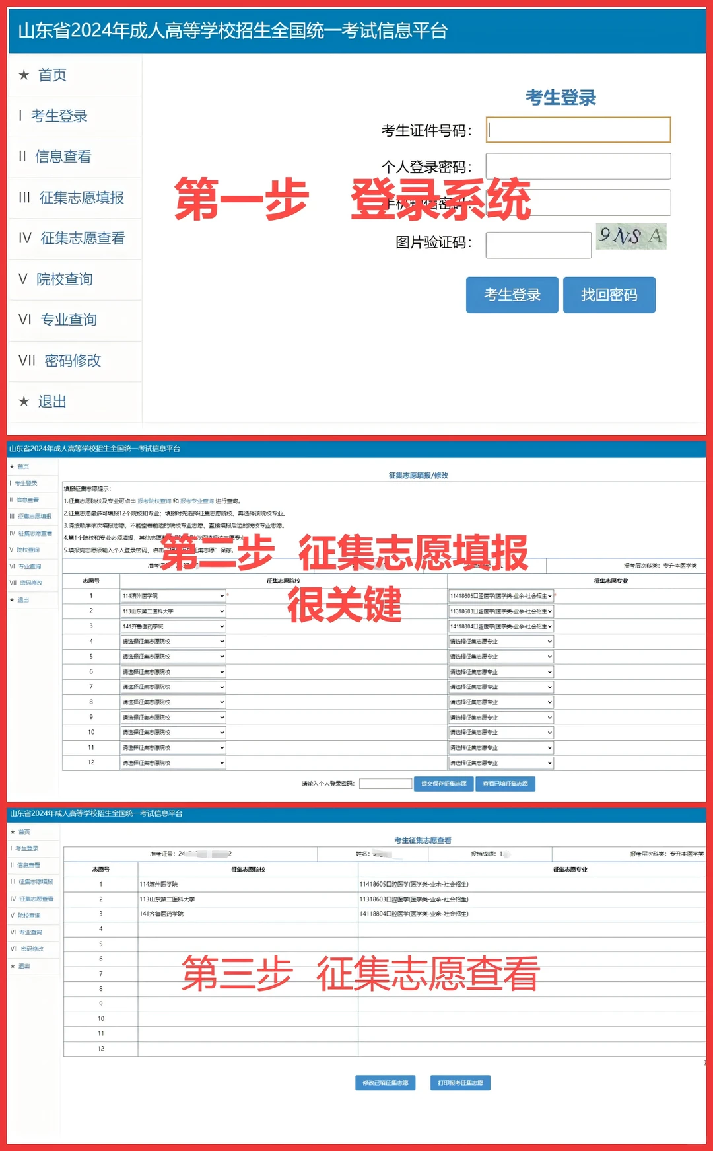Viewport: 713px width, 1151px height.
Task: Open the row 7 请选择征集志愿院校 dropdown
Action: [173, 687]
